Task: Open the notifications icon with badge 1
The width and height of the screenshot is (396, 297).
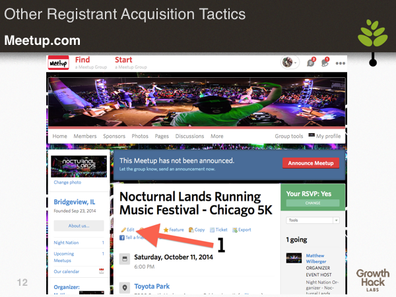Action: 325,63
